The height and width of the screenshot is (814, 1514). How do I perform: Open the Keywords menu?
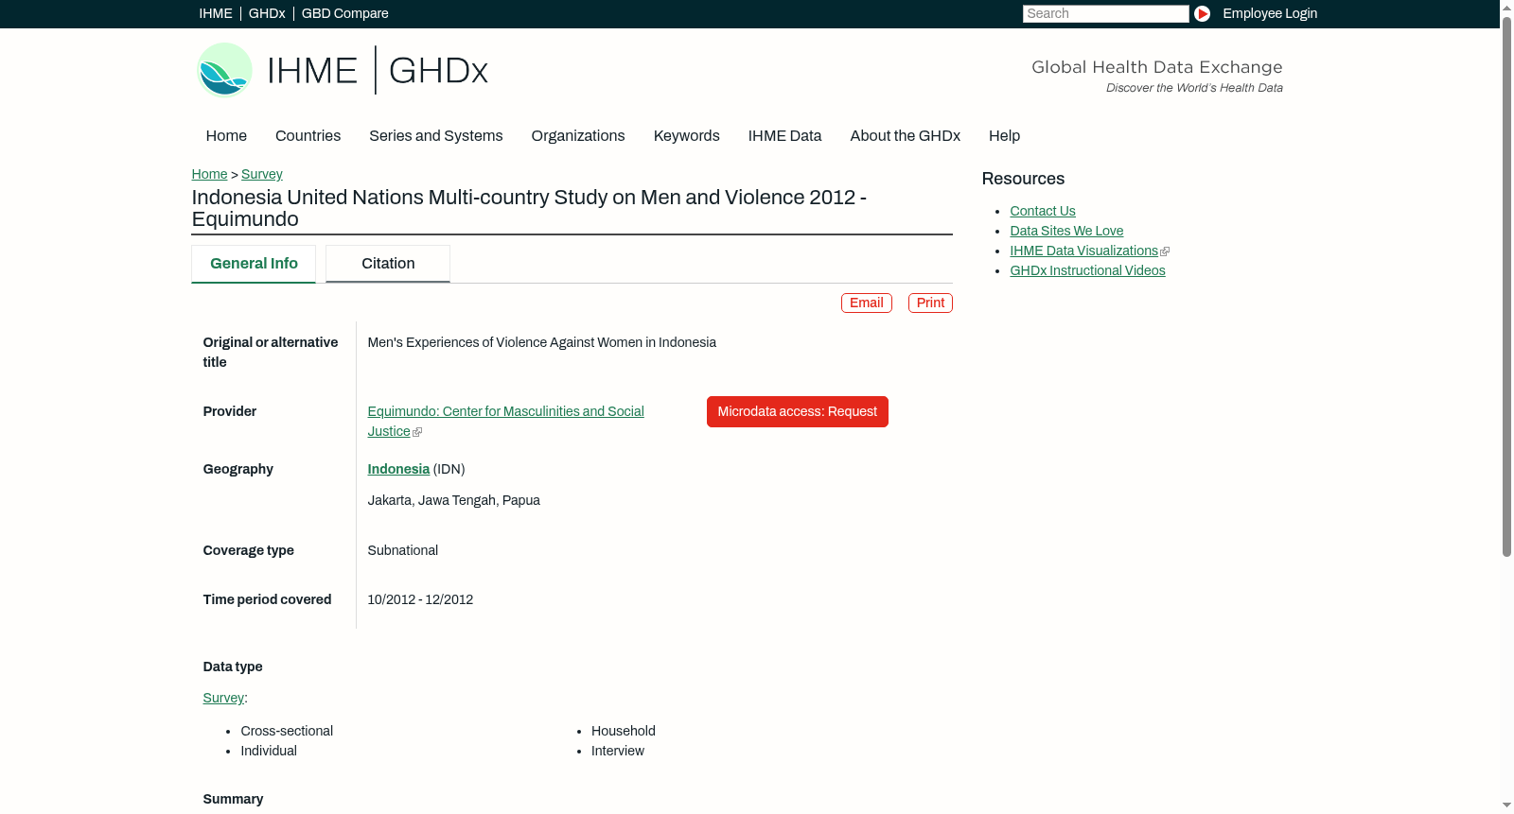[687, 136]
